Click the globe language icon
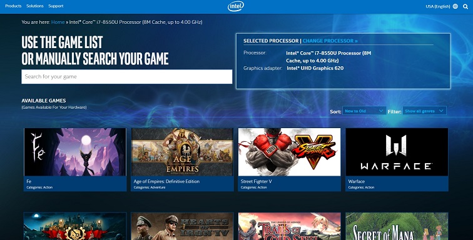The image size is (473, 240). [x=455, y=6]
